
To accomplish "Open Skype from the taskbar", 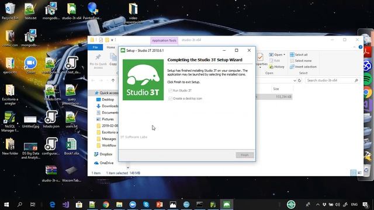I will 146,204.
